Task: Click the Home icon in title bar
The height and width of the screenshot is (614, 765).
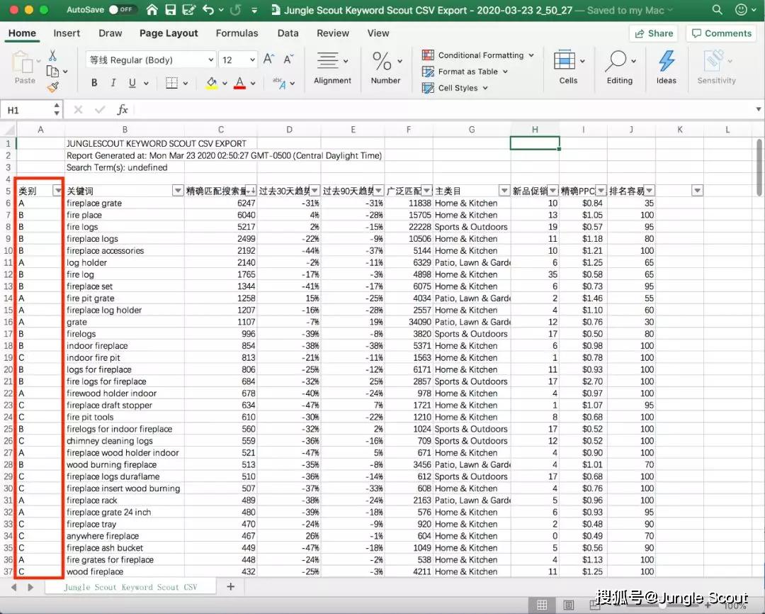Action: coord(152,9)
